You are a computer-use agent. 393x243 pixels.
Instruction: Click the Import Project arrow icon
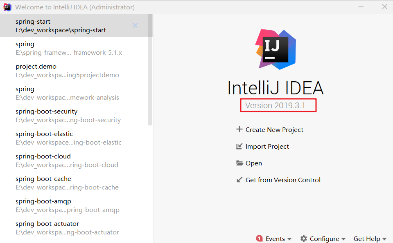tap(239, 146)
